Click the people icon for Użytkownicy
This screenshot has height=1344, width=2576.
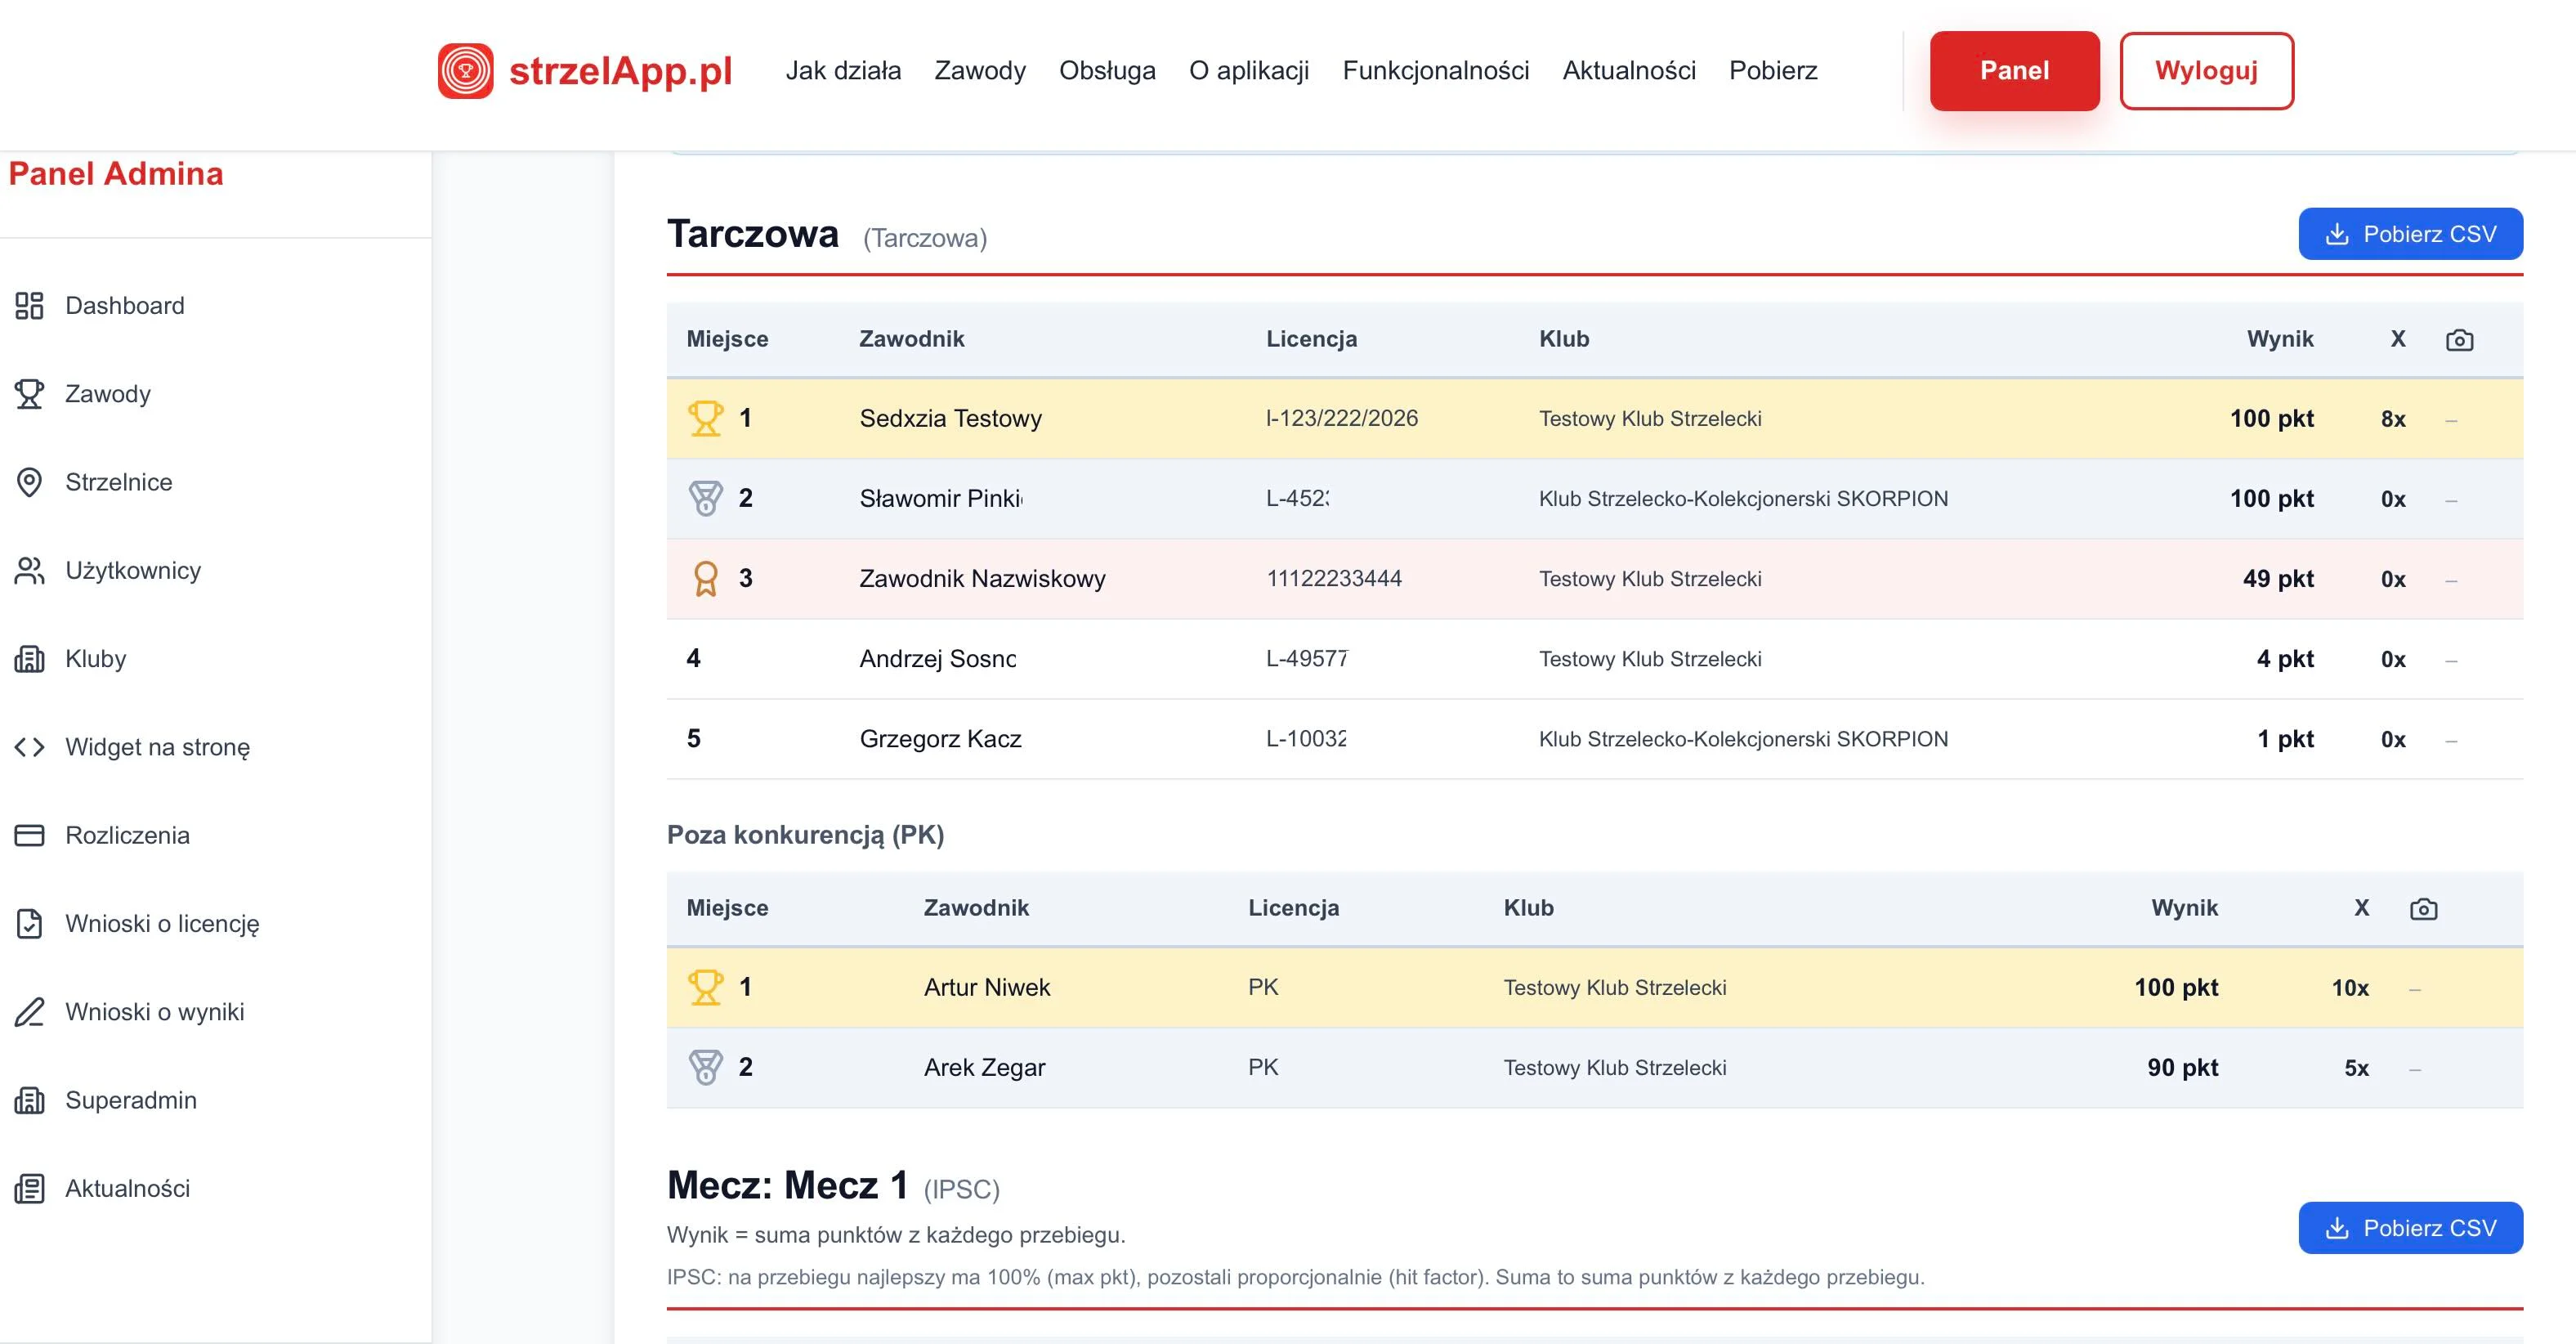[x=29, y=571]
